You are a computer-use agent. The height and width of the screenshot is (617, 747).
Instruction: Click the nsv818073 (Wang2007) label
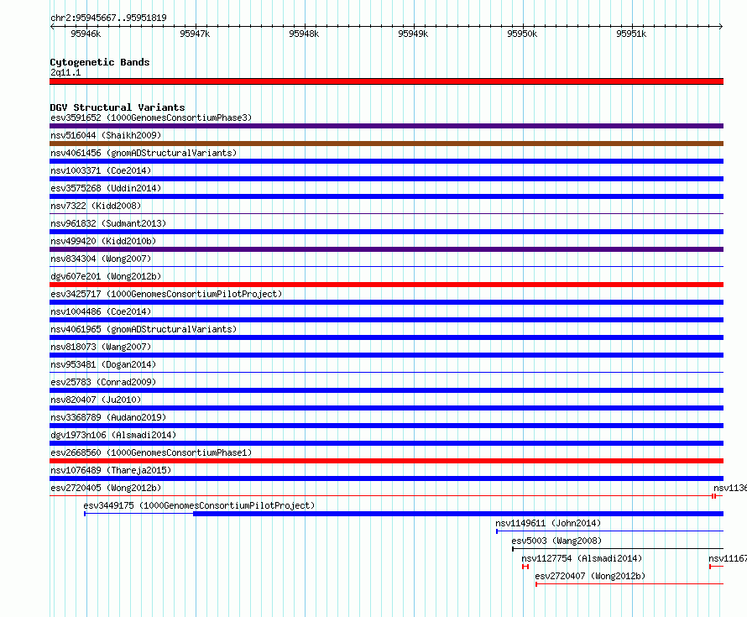coord(101,347)
